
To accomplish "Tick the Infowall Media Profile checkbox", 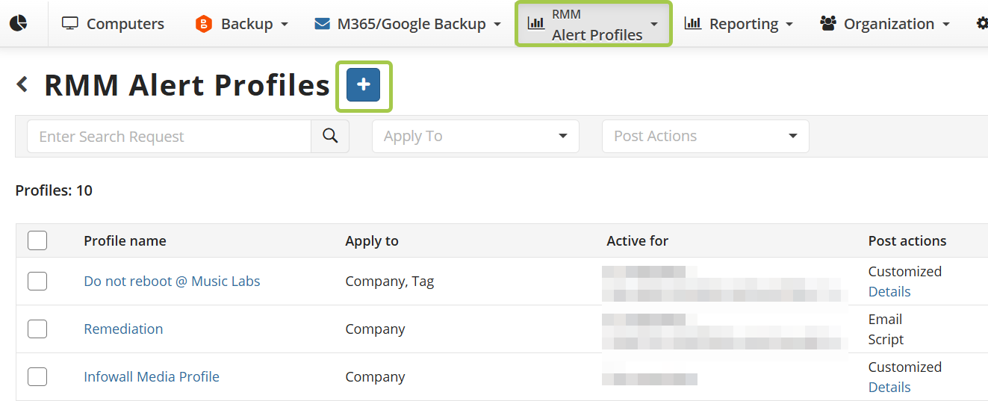I will [x=37, y=376].
